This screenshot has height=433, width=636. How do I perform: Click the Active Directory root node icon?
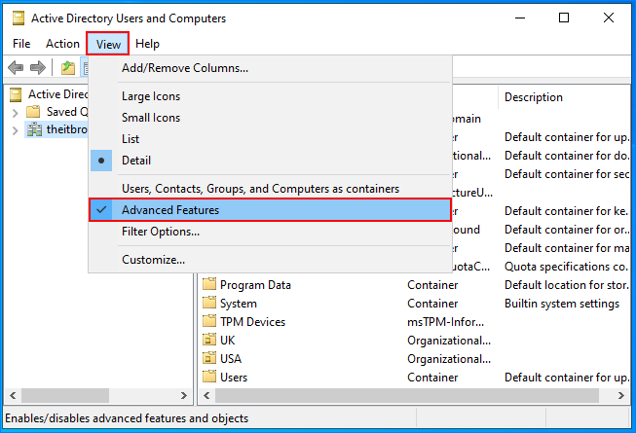(16, 94)
